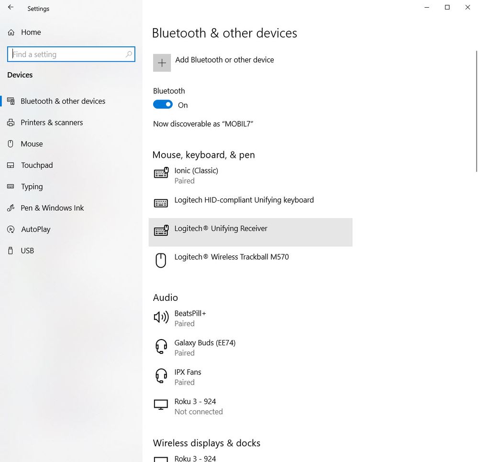This screenshot has width=478, height=462.
Task: Select Logitech Wireless Trackball M570
Action: click(x=250, y=261)
